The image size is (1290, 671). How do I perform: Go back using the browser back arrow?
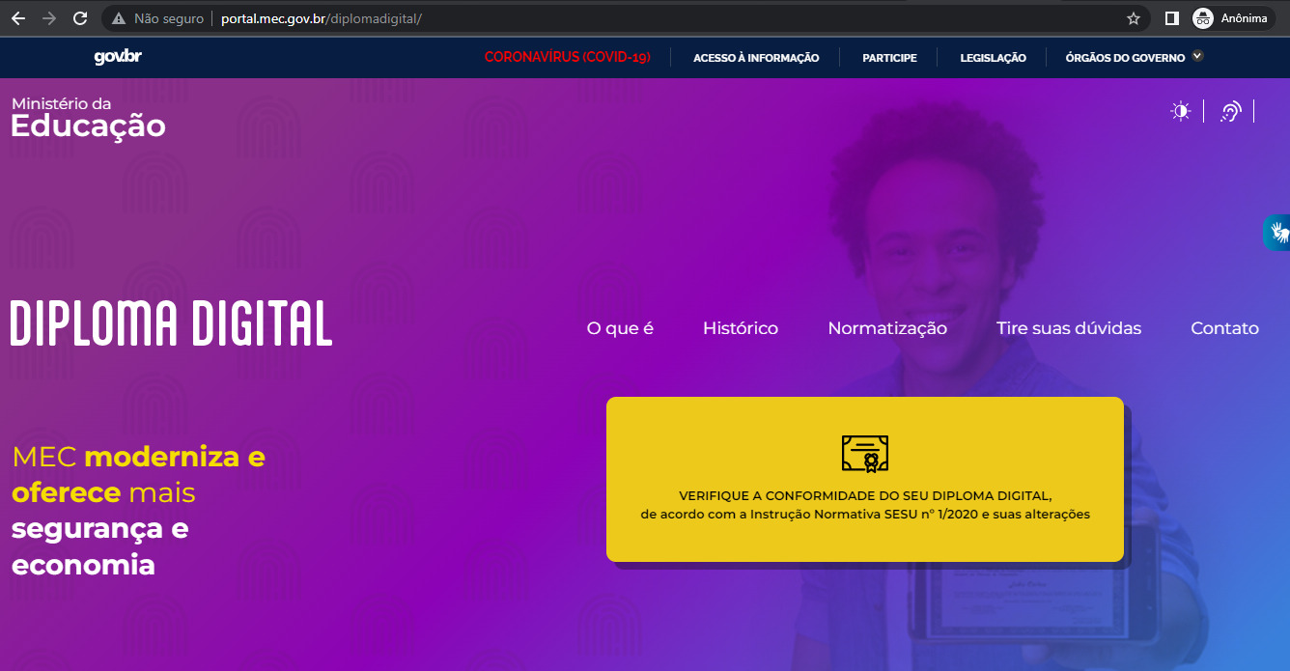(18, 18)
